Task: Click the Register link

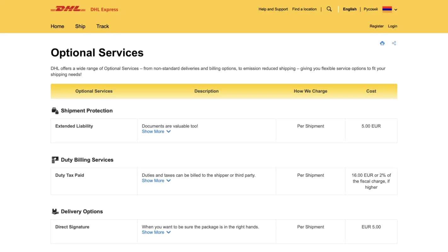Action: tap(376, 26)
